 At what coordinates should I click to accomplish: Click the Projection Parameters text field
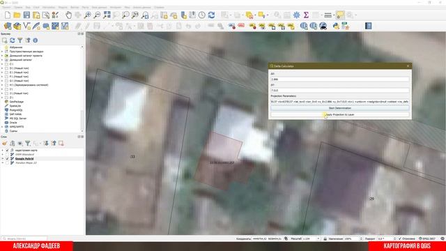pos(340,102)
